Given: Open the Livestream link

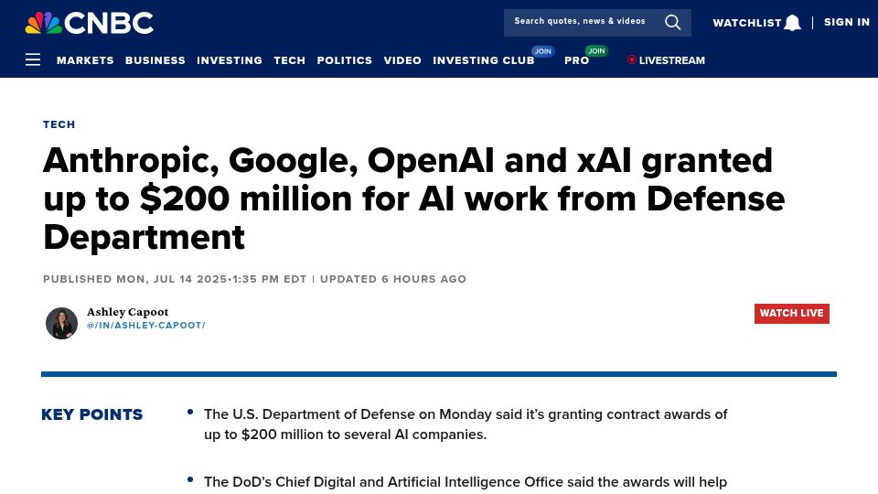Looking at the screenshot, I should tap(672, 60).
